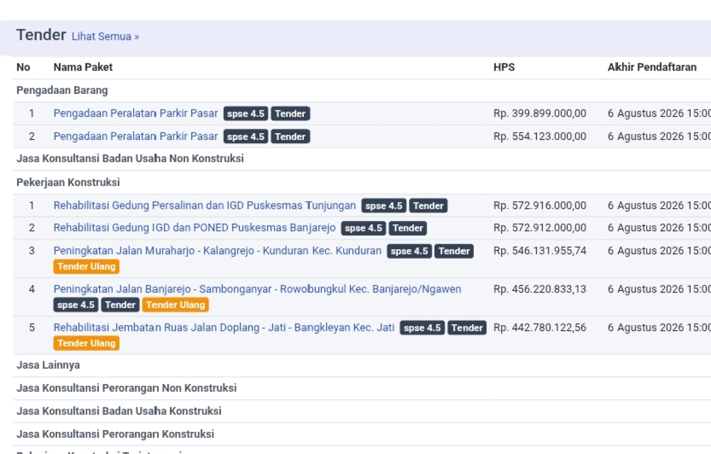Click row number 4 in Pekerjaan Konstruksi
Viewport: 711px width, 454px height.
click(x=32, y=289)
